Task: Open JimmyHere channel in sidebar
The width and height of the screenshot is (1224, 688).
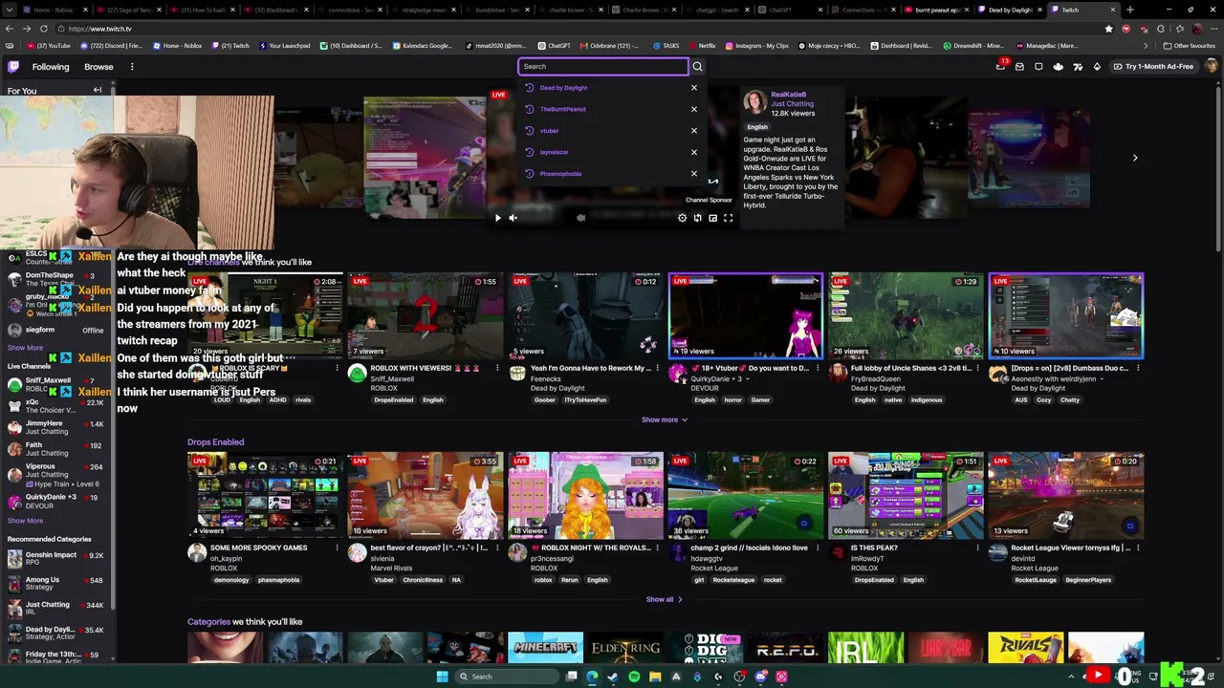Action: (57, 427)
